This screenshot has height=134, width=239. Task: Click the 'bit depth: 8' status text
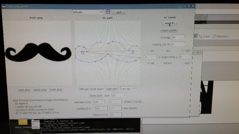click(x=21, y=103)
